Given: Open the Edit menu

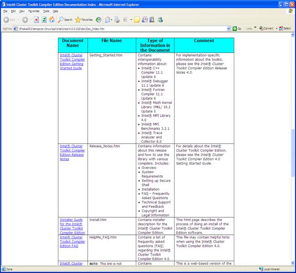Looking at the screenshot, I should (x=13, y=11).
